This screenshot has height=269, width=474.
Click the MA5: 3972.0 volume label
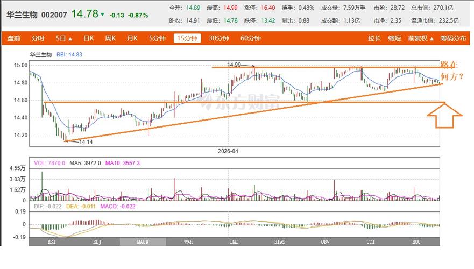coord(85,163)
